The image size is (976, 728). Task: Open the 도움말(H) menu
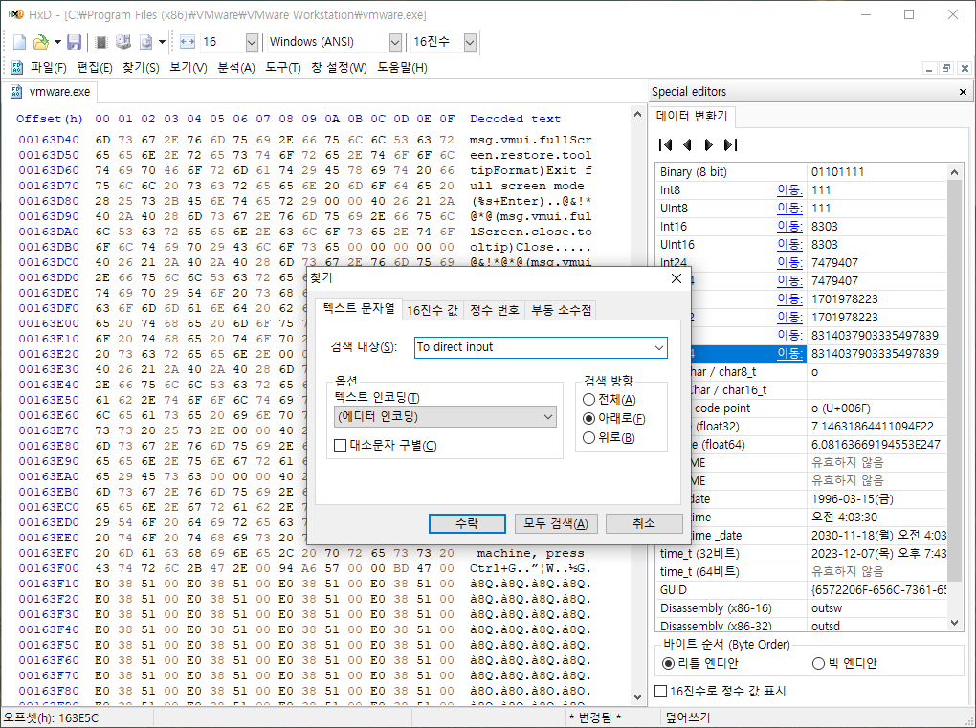tap(402, 67)
